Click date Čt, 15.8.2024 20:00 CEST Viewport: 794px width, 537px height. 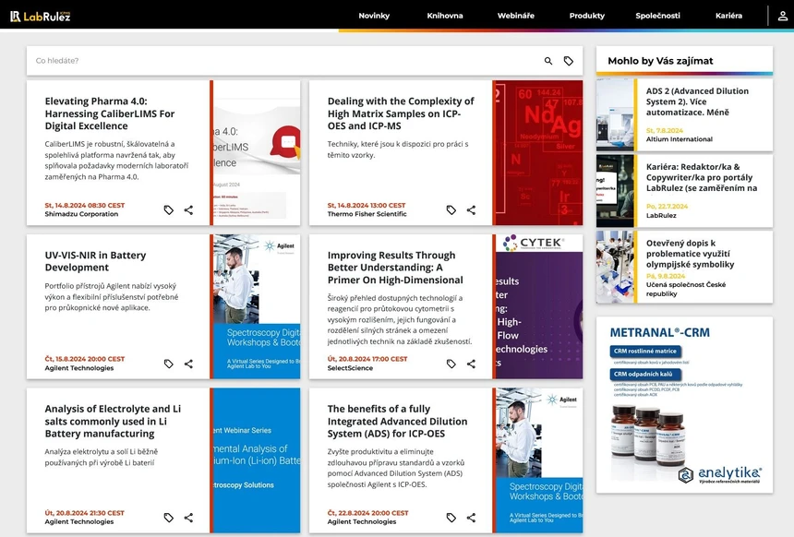85,359
